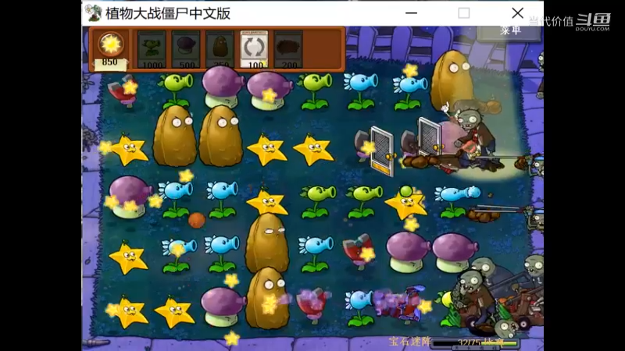This screenshot has height=351, width=625.
Task: Close the 植物大战僵尸中文版 window
Action: coord(517,13)
